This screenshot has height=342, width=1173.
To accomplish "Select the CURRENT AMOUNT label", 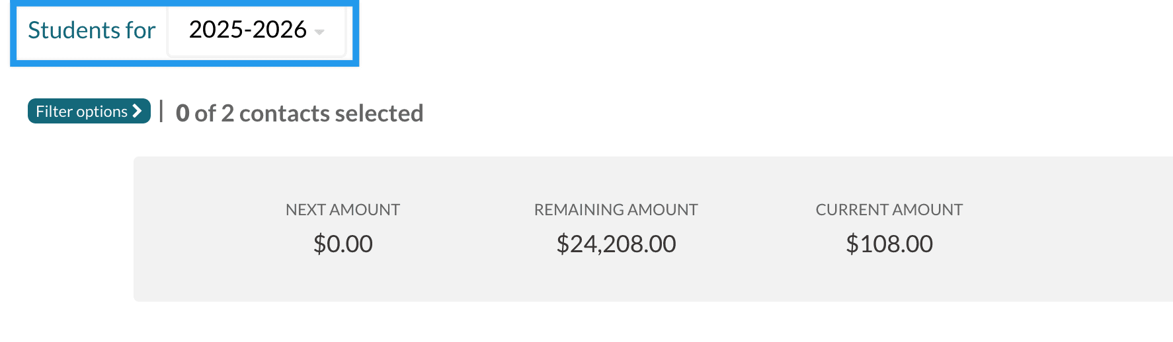I will coord(889,210).
